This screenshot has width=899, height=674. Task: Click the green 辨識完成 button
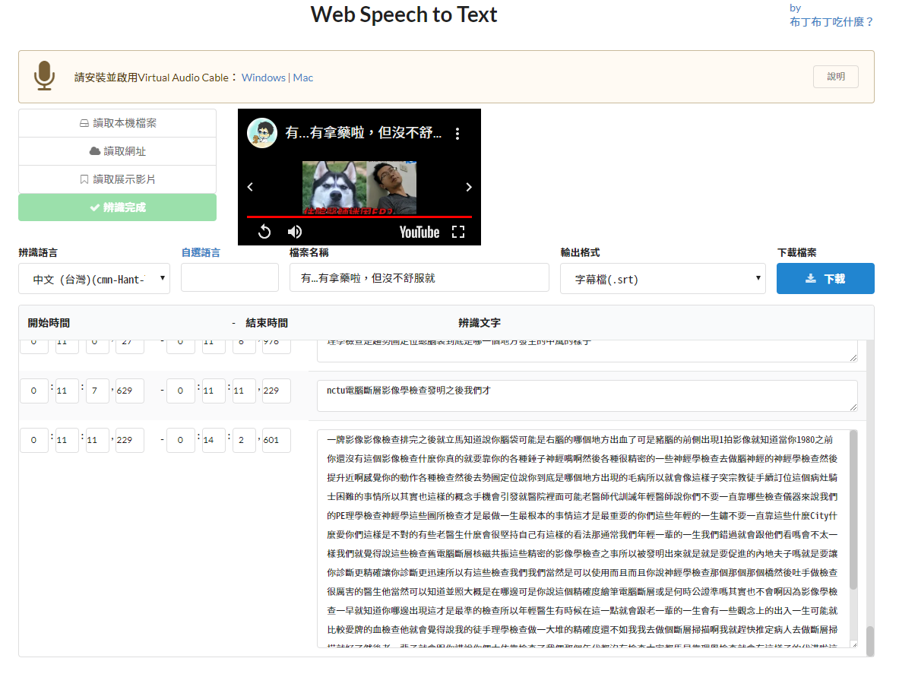[x=118, y=207]
